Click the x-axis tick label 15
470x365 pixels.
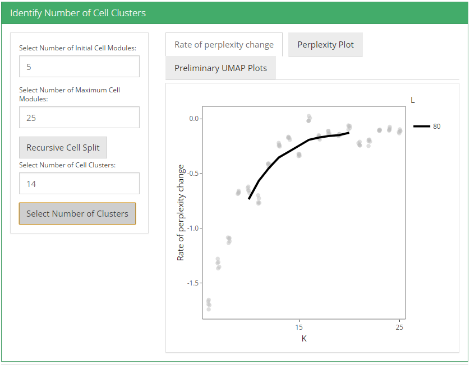[299, 326]
